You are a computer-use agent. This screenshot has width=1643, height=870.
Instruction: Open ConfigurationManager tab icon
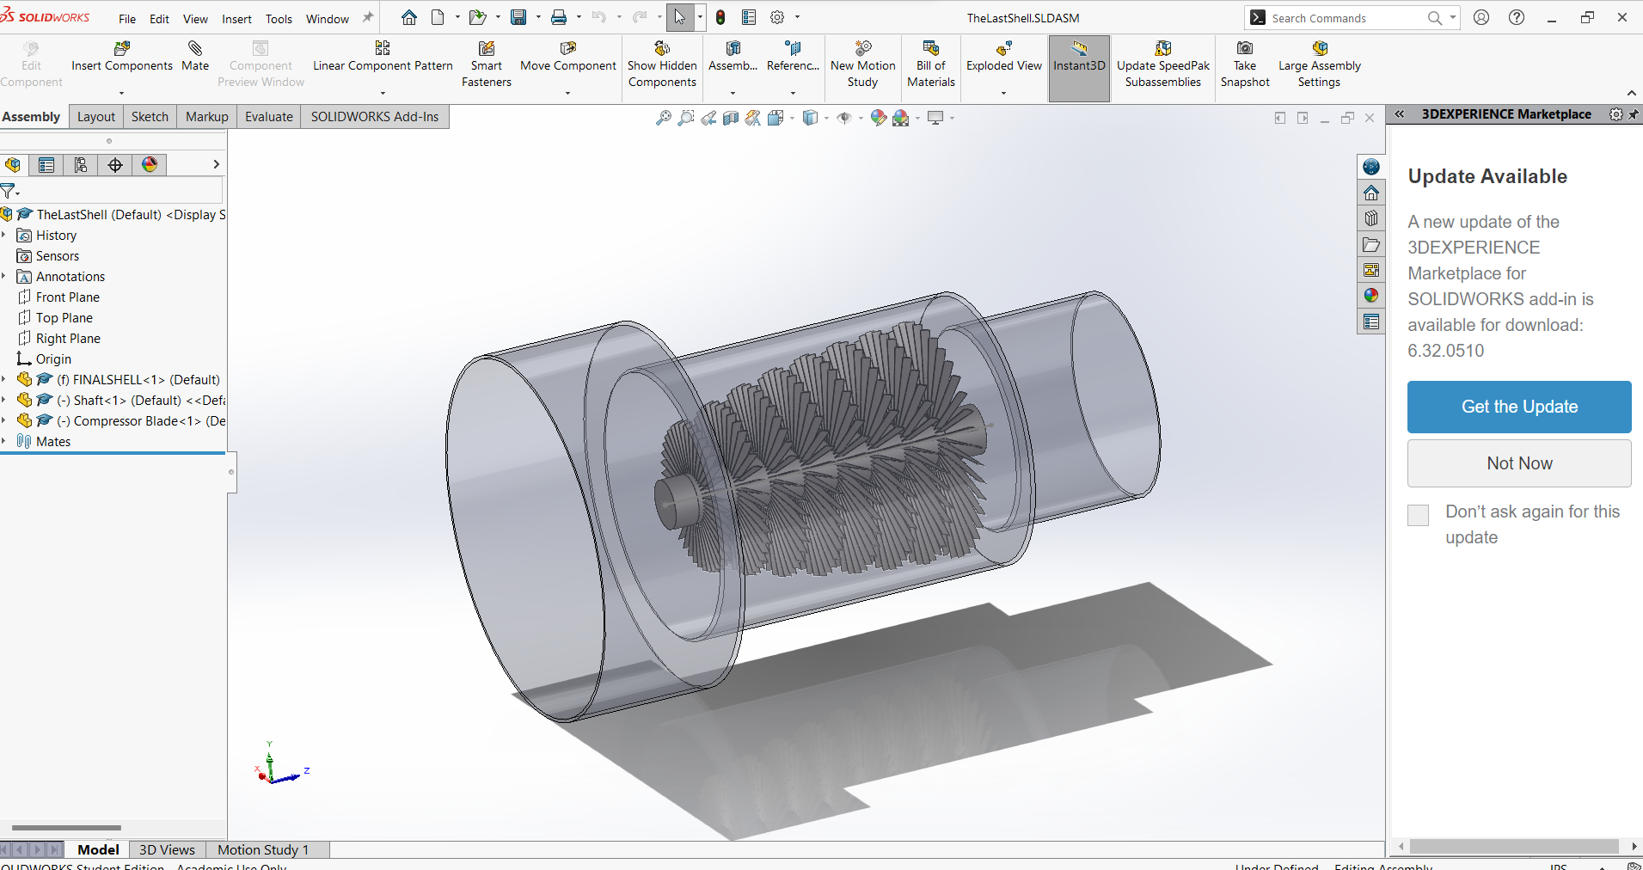(81, 165)
